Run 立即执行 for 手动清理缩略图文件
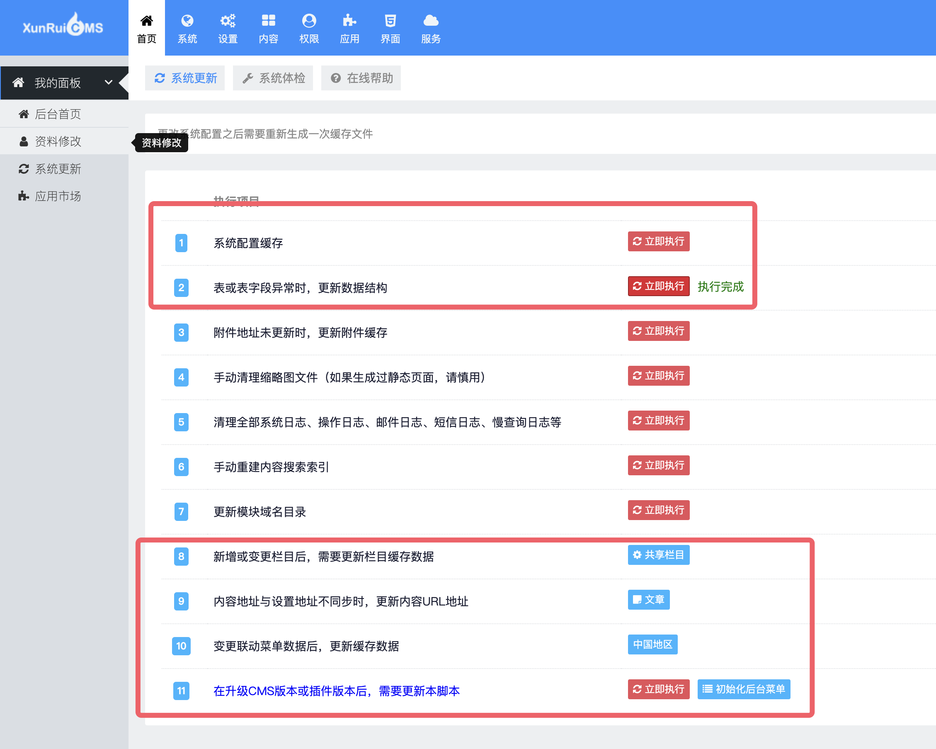The height and width of the screenshot is (749, 936). (659, 376)
